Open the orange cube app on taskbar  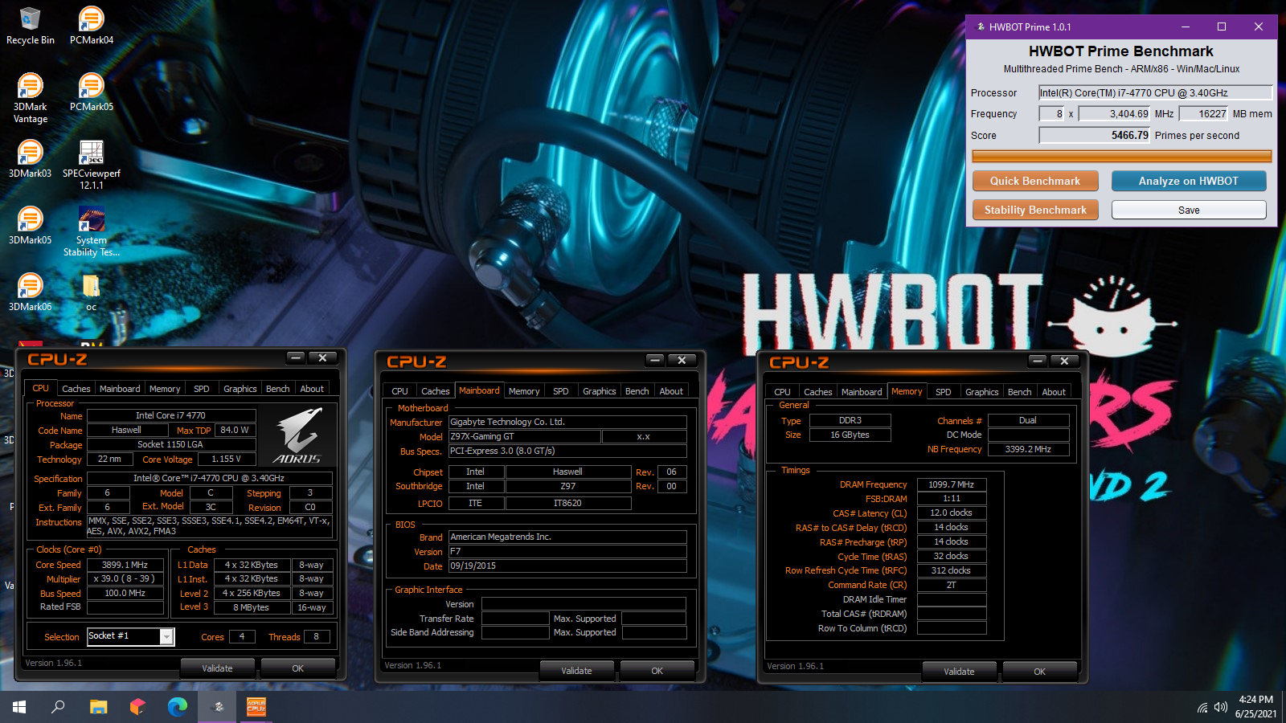point(137,707)
